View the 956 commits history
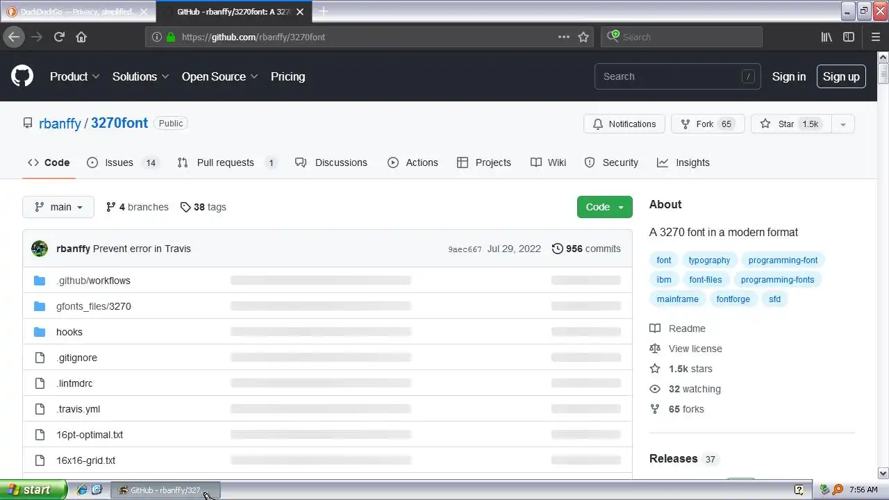The image size is (889, 500). (x=586, y=249)
